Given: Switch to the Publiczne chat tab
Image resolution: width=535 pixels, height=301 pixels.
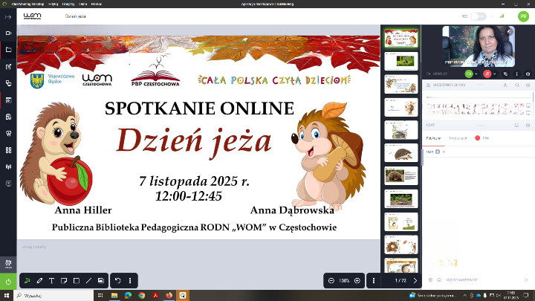Looking at the screenshot, I should click(433, 138).
